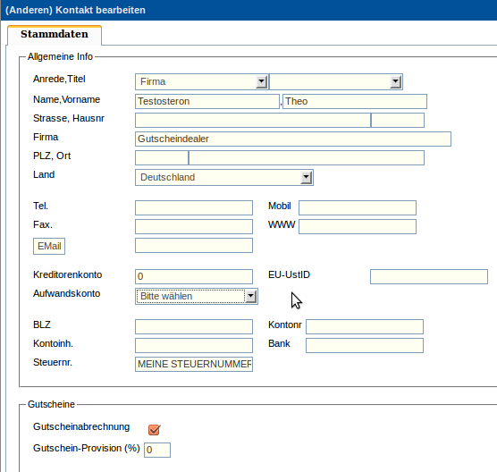Click the EMail button
This screenshot has height=472, width=497.
49,247
